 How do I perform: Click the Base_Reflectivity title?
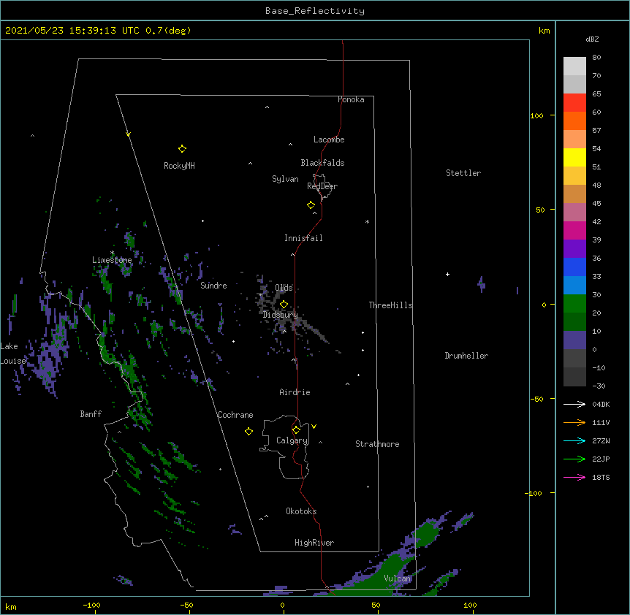pos(315,11)
